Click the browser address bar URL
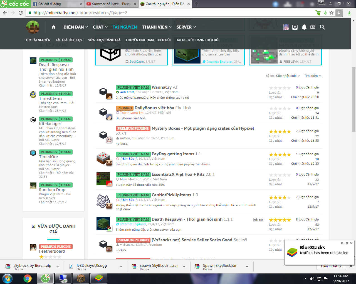Screen dimensions: 356x284 click(80, 13)
